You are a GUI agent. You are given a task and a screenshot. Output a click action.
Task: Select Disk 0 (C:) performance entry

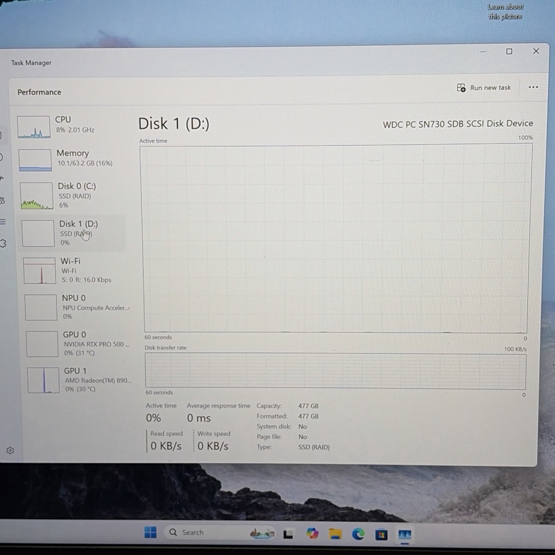pos(71,195)
